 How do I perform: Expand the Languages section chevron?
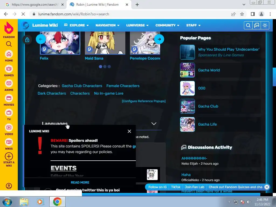154,123
